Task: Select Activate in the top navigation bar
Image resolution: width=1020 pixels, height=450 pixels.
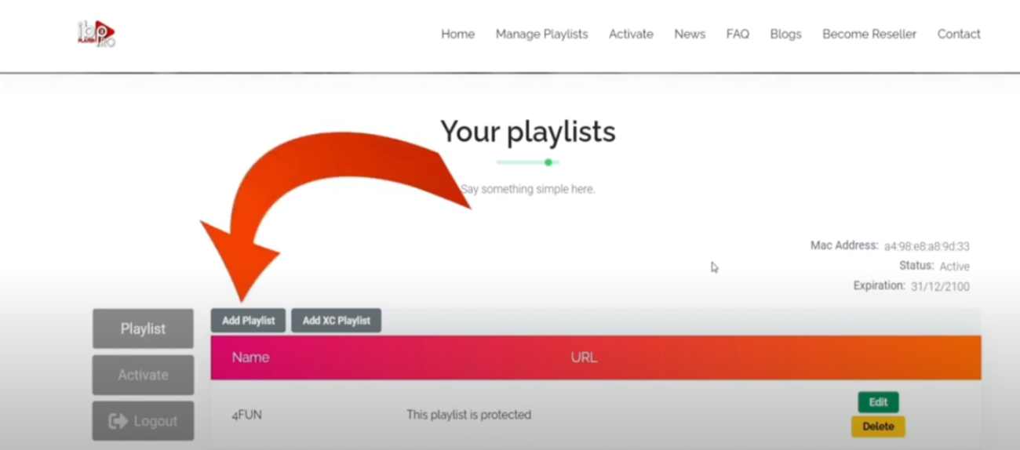Action: pos(631,34)
